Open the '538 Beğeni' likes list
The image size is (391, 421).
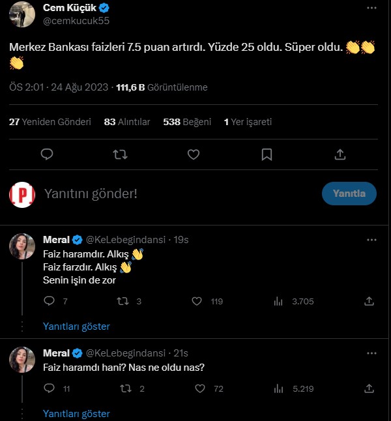pos(187,122)
